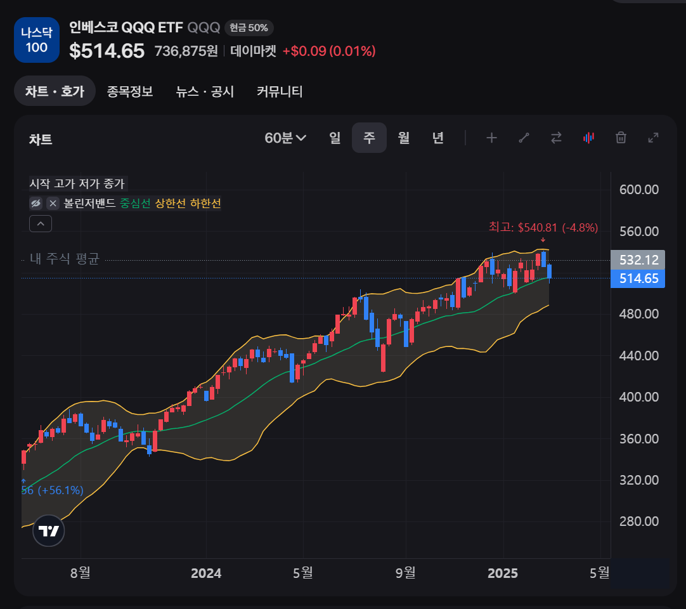This screenshot has width=686, height=609.
Task: Click the 데이마켓 session label
Action: tap(254, 51)
